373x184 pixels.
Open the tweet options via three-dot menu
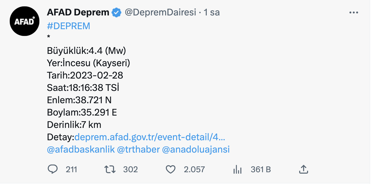pos(354,12)
